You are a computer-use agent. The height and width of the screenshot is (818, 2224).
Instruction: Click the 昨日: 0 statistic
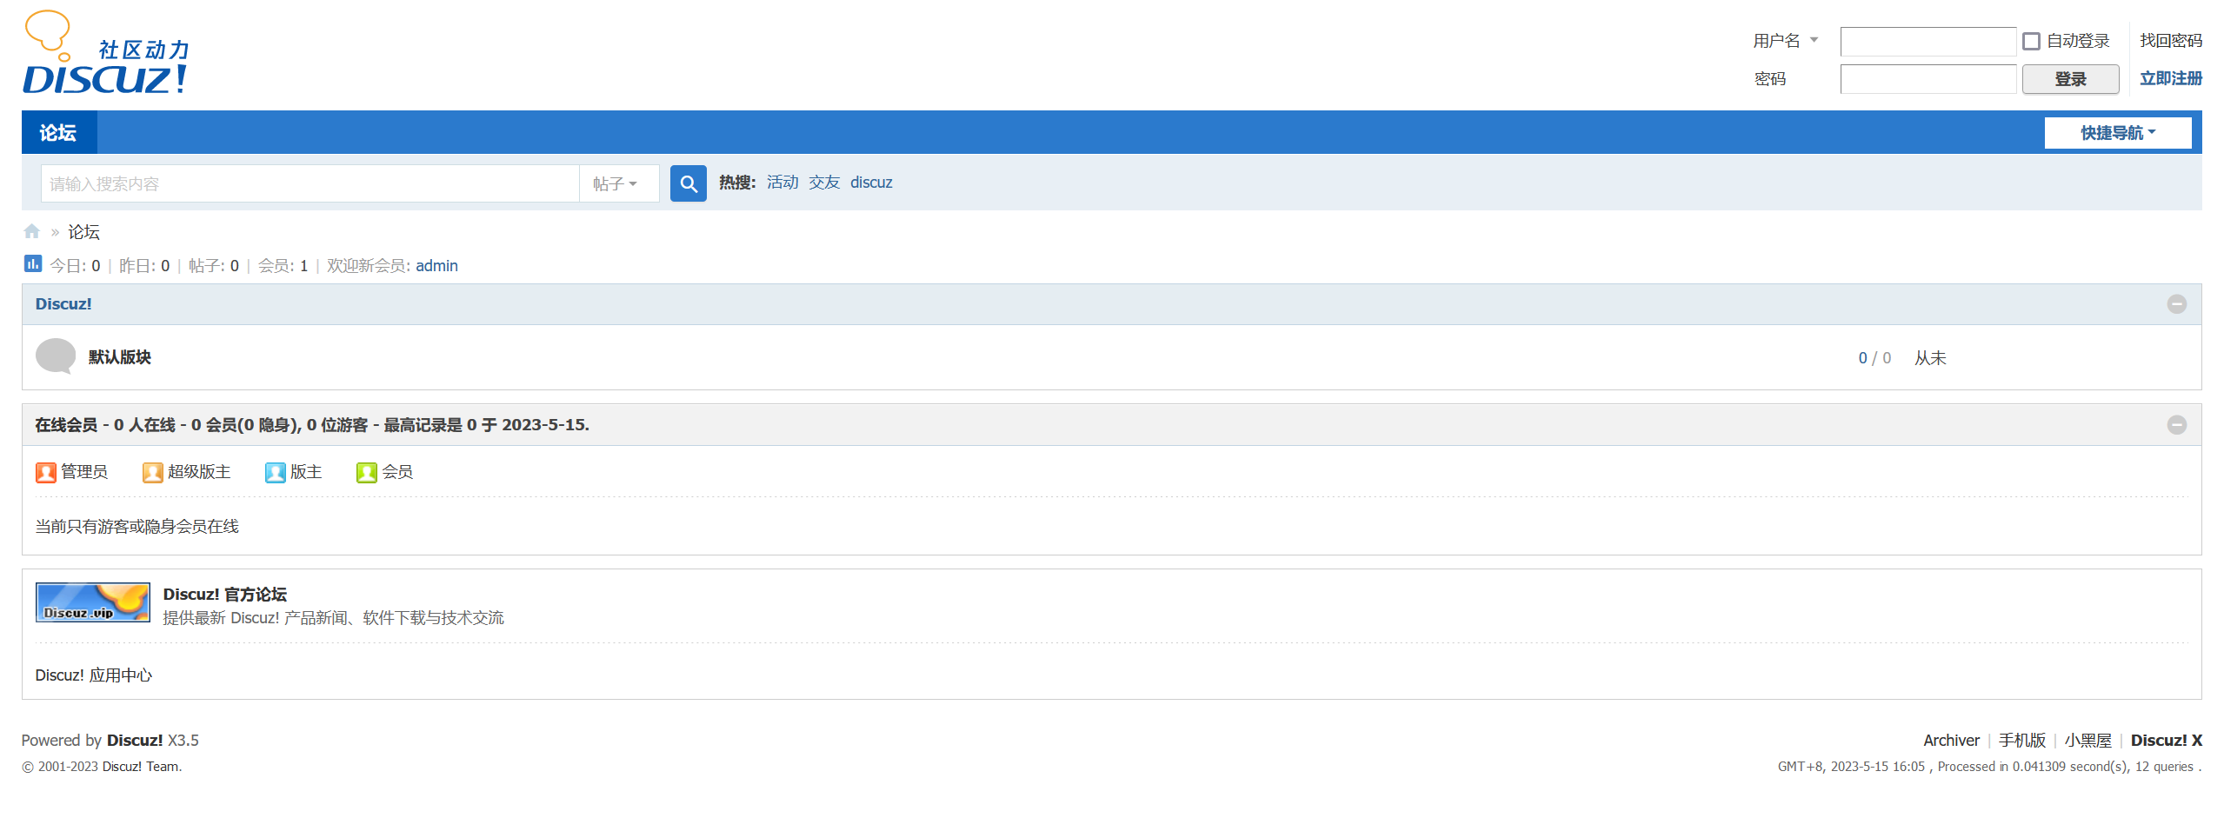tap(144, 266)
